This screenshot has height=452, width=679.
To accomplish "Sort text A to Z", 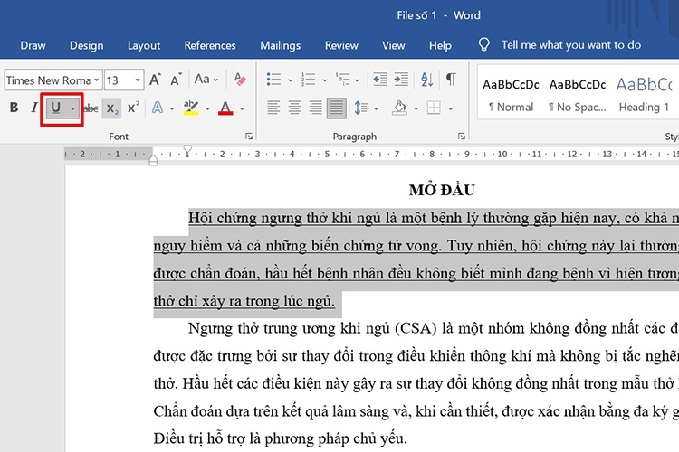I will [x=426, y=80].
